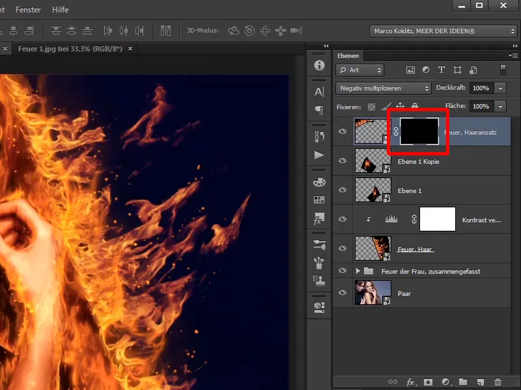
Task: Lock layer position move icon
Action: (x=401, y=106)
